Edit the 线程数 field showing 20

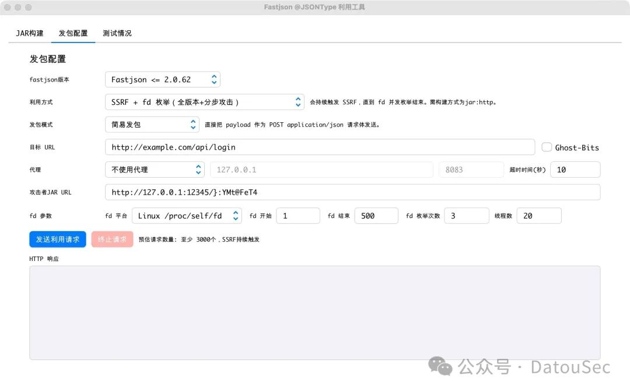pos(539,216)
